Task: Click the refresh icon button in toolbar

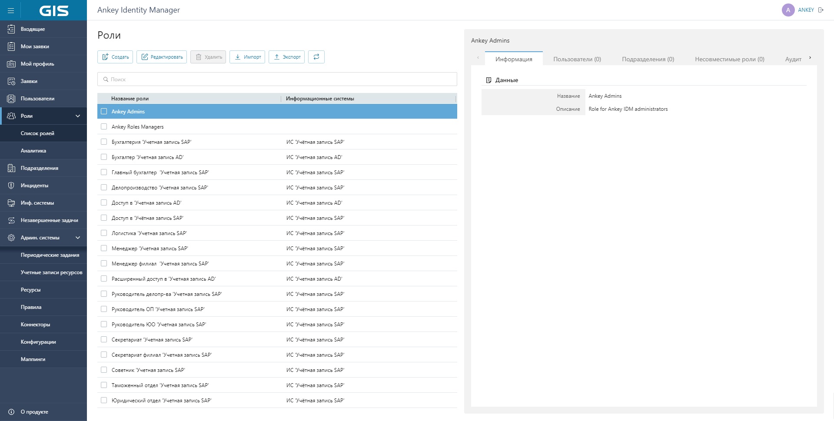Action: pos(316,57)
